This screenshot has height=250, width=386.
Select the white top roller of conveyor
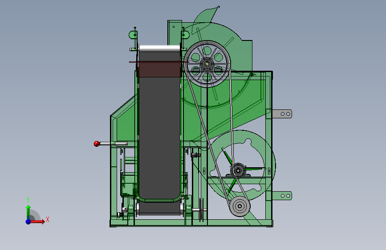point(159,48)
